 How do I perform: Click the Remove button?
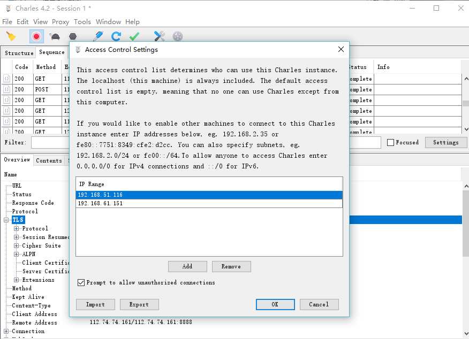click(231, 266)
